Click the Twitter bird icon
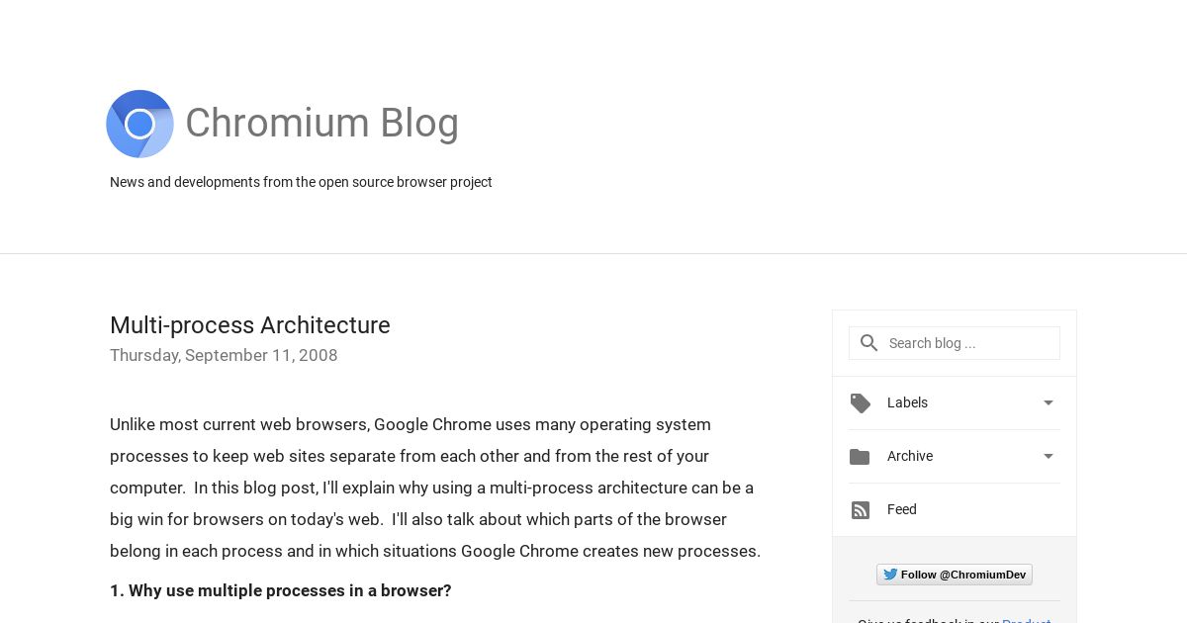This screenshot has width=1187, height=623. [890, 575]
